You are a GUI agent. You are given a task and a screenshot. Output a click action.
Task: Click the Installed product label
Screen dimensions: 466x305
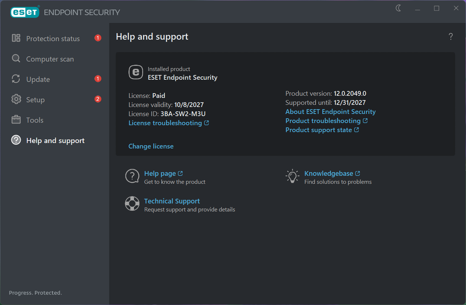[x=169, y=69]
